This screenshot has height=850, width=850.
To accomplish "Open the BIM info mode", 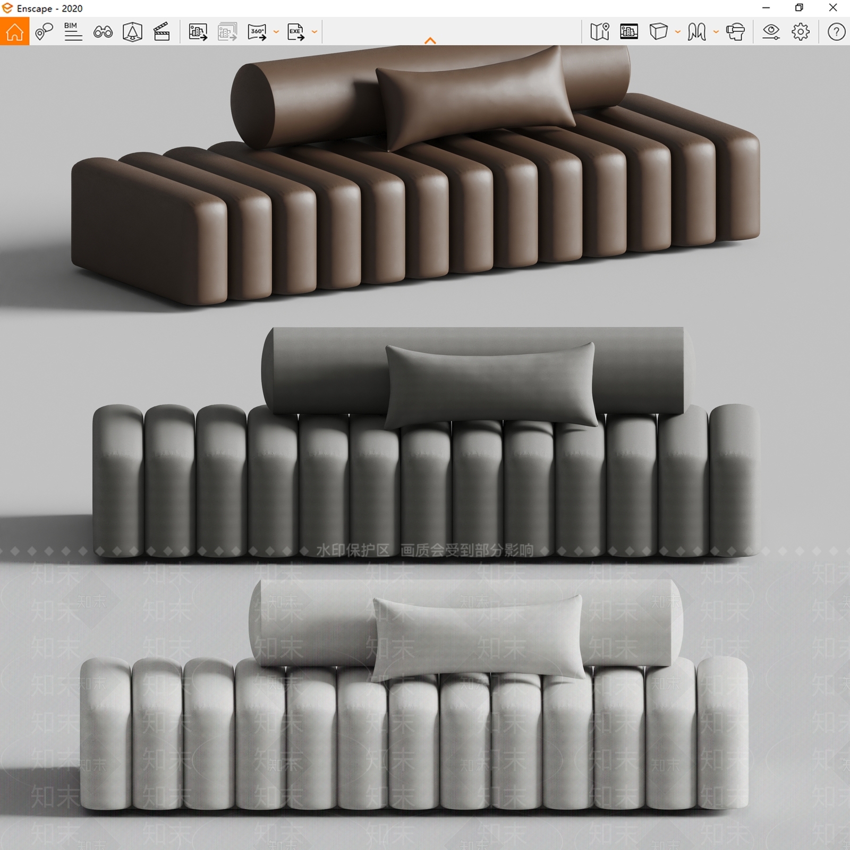I will [x=73, y=32].
